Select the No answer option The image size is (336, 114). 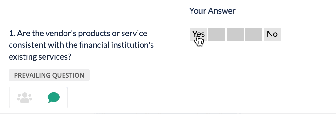[x=272, y=34]
